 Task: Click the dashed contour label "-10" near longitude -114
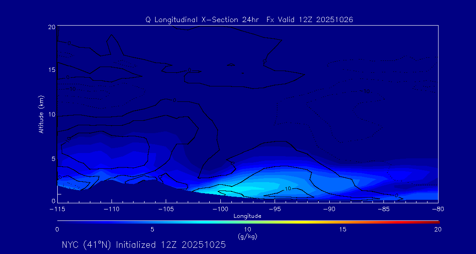pyautogui.click(x=71, y=89)
